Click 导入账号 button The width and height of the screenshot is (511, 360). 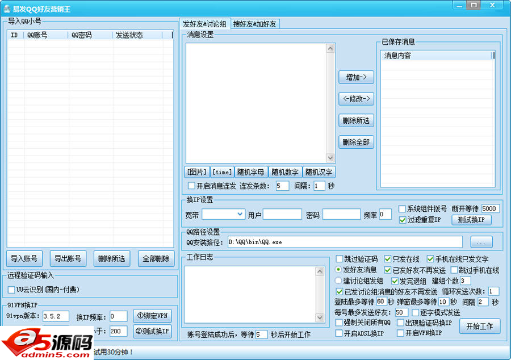point(24,259)
